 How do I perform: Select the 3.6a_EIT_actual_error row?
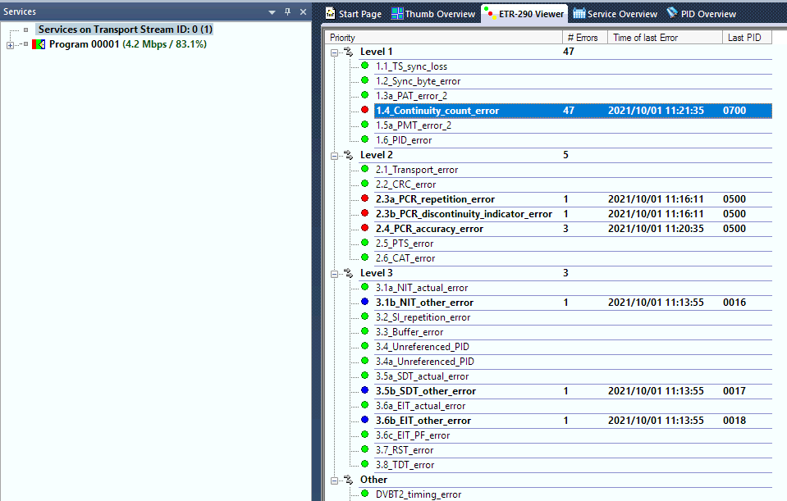(x=573, y=406)
